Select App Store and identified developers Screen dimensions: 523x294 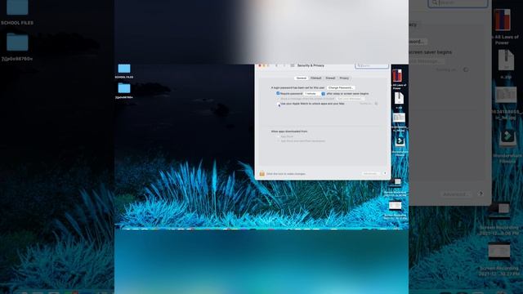tap(278, 141)
